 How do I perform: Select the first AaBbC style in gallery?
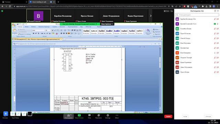coord(86,32)
